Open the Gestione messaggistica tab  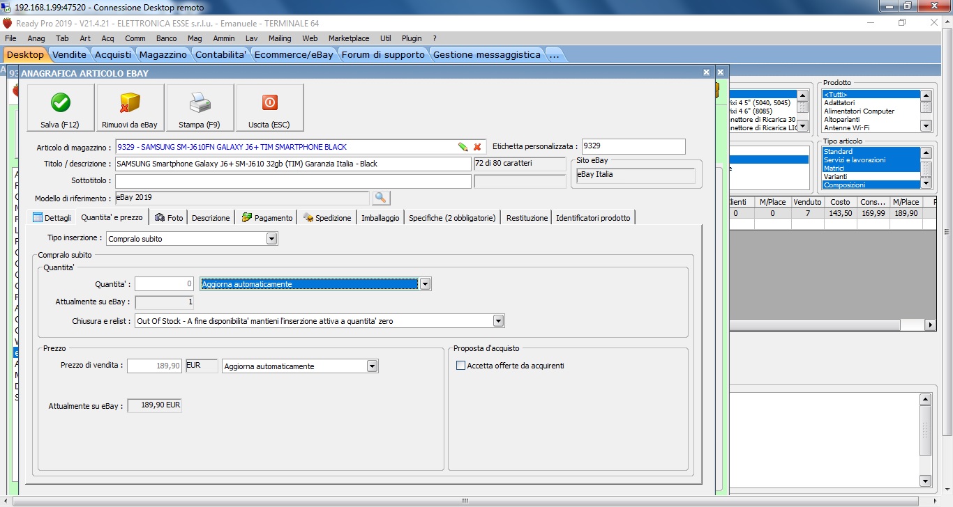(487, 54)
